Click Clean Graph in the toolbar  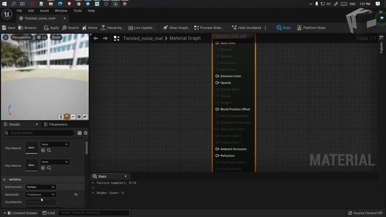coord(176,28)
